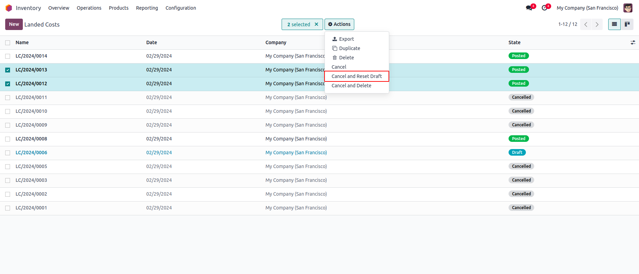Toggle the select-all header checkbox
This screenshot has width=639, height=274.
point(8,43)
